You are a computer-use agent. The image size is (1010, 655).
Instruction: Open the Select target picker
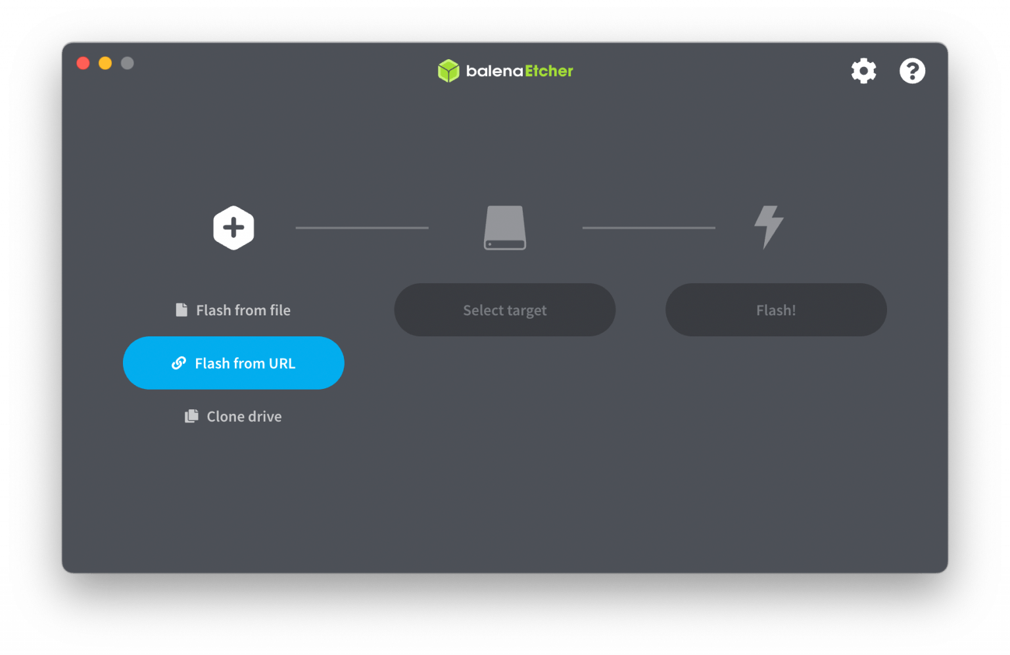504,309
